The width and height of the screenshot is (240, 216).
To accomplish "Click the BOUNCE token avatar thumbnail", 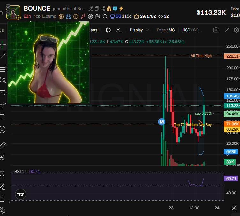I will [x=13, y=12].
